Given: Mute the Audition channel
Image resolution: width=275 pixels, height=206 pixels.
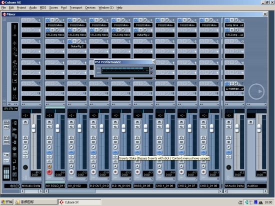Looking at the screenshot, I should click(x=250, y=122).
